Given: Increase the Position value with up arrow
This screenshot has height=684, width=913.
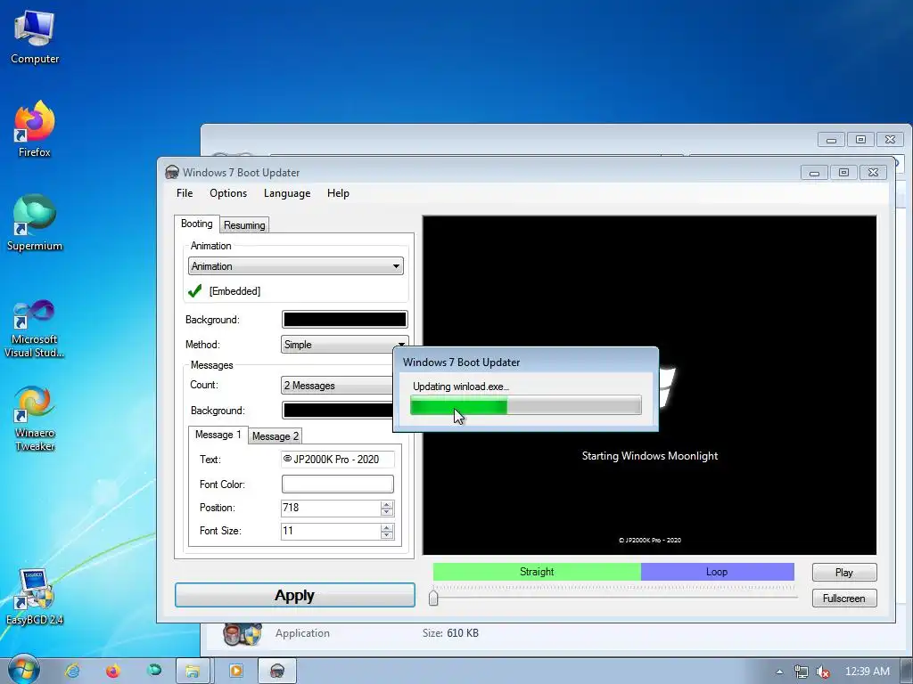Looking at the screenshot, I should click(x=387, y=504).
